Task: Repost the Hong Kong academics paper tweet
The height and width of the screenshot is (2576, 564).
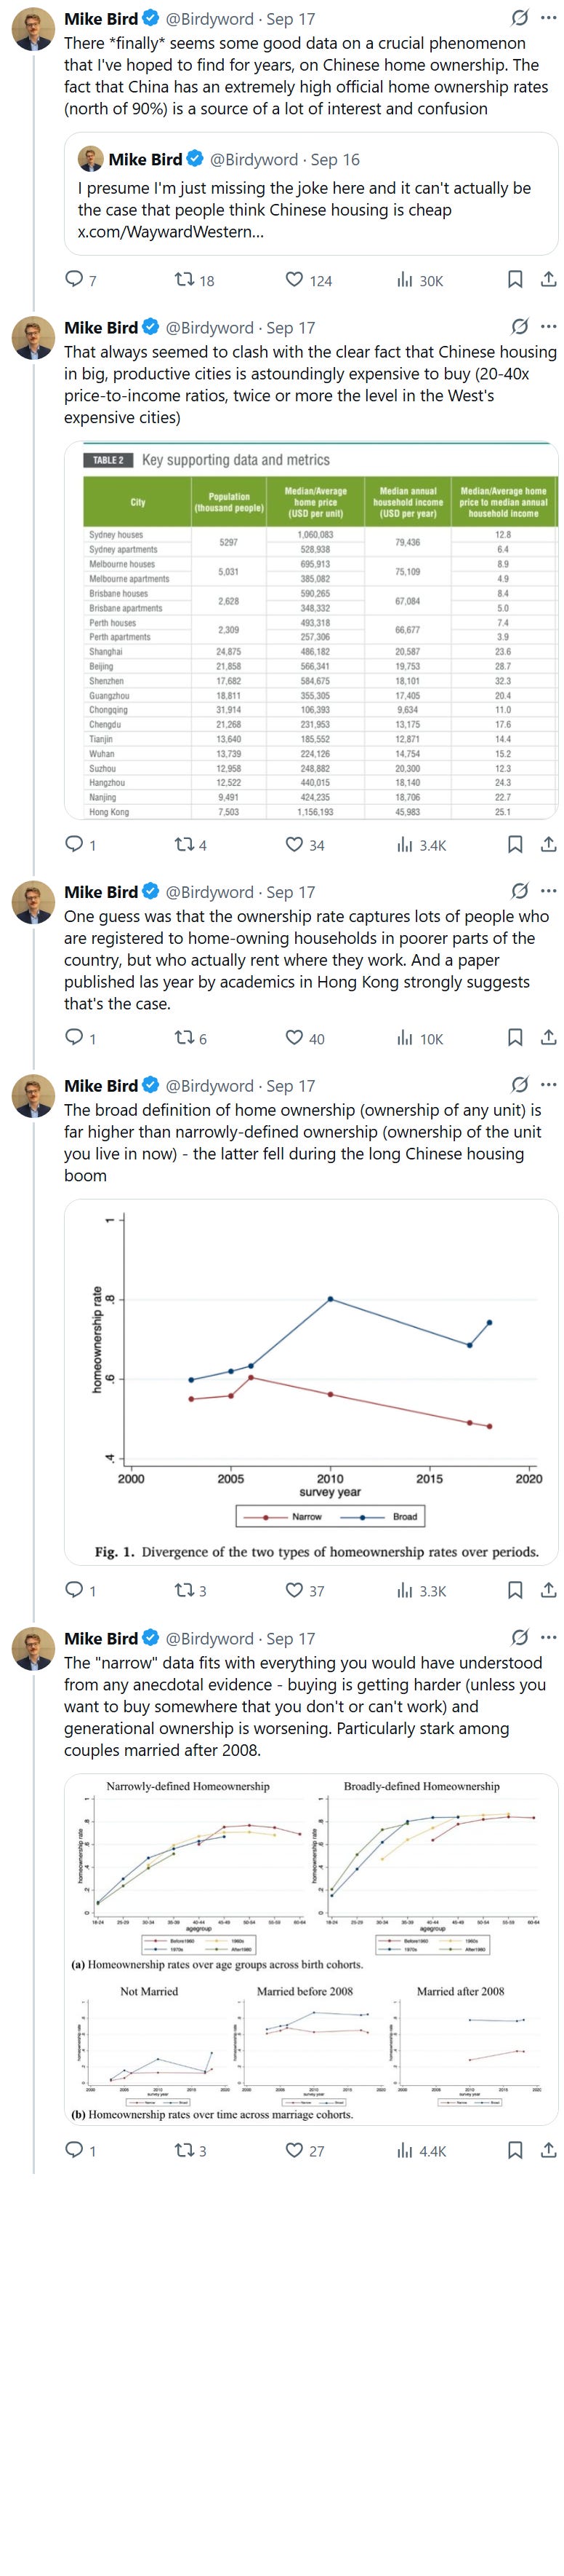Action: (x=185, y=1039)
